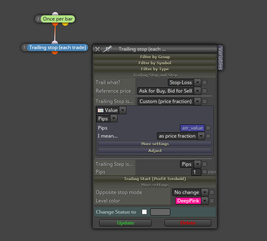Open the Pips unit dropdown in custom block
The height and width of the screenshot is (241, 267).
(x=107, y=119)
